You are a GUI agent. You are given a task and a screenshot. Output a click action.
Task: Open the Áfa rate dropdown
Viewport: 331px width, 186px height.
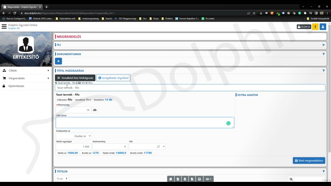[x=147, y=147]
